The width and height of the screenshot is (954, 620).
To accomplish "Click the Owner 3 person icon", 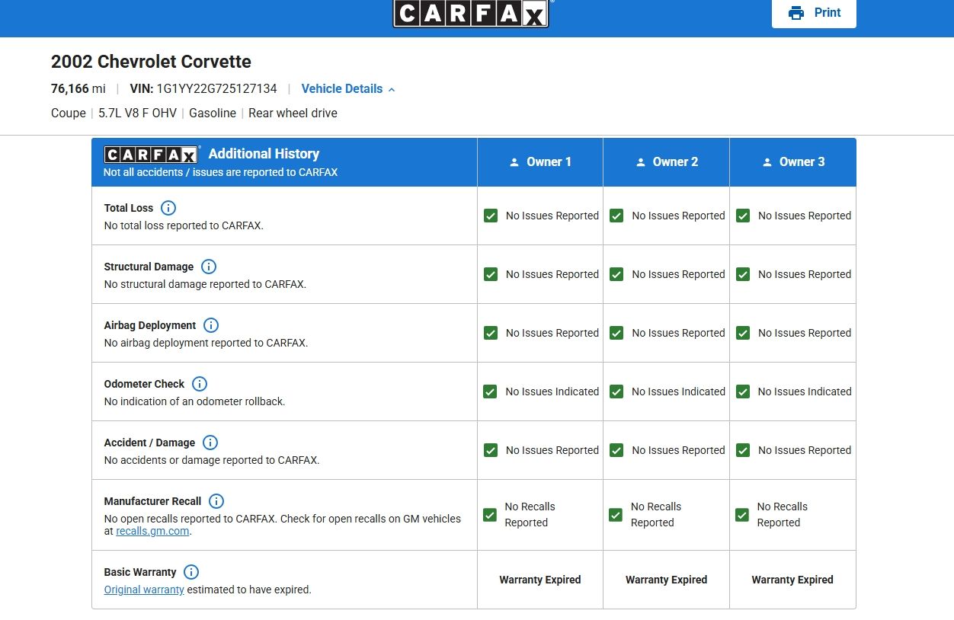I will tap(767, 162).
